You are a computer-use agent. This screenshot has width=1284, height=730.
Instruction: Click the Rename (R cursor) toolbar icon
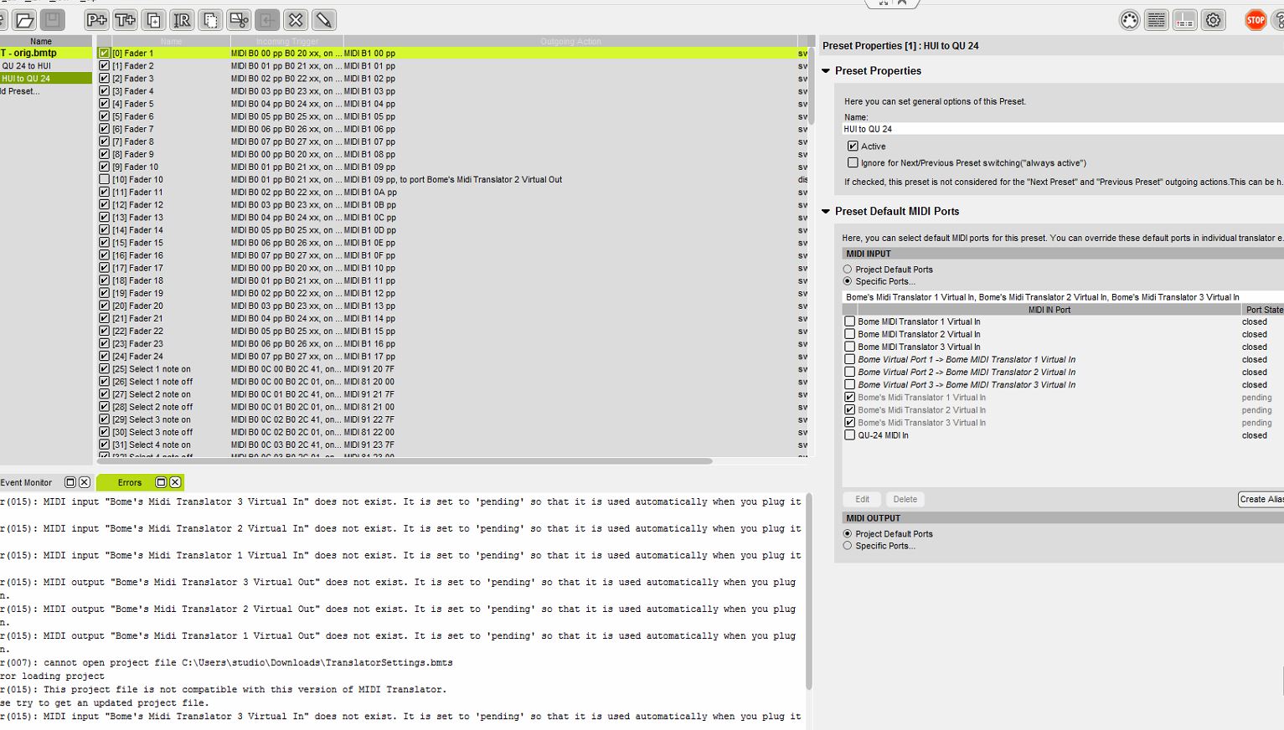point(182,20)
